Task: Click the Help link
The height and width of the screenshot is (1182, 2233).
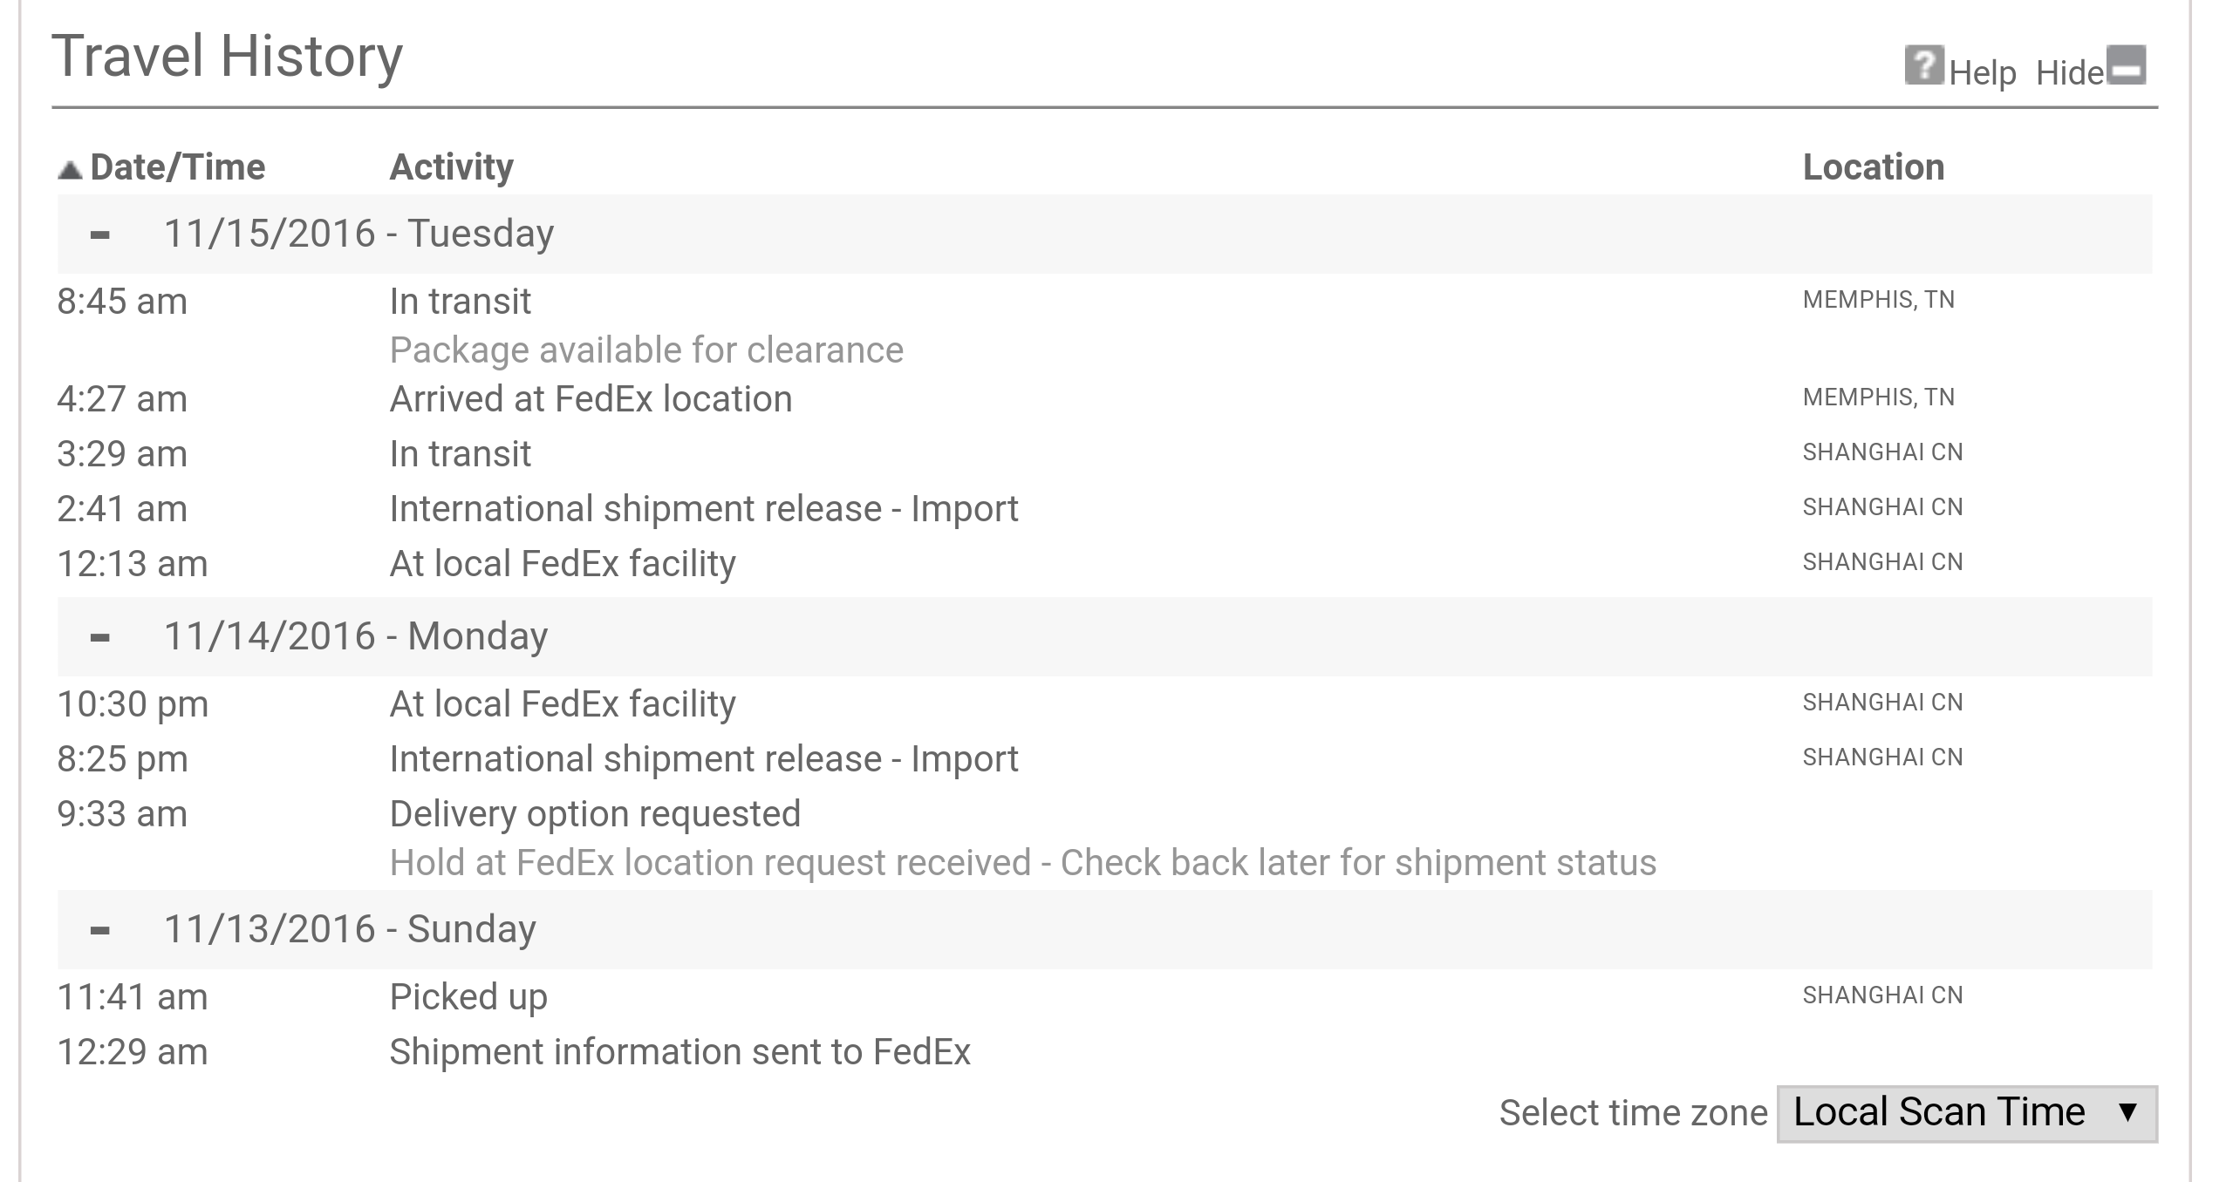Action: coord(1983,72)
